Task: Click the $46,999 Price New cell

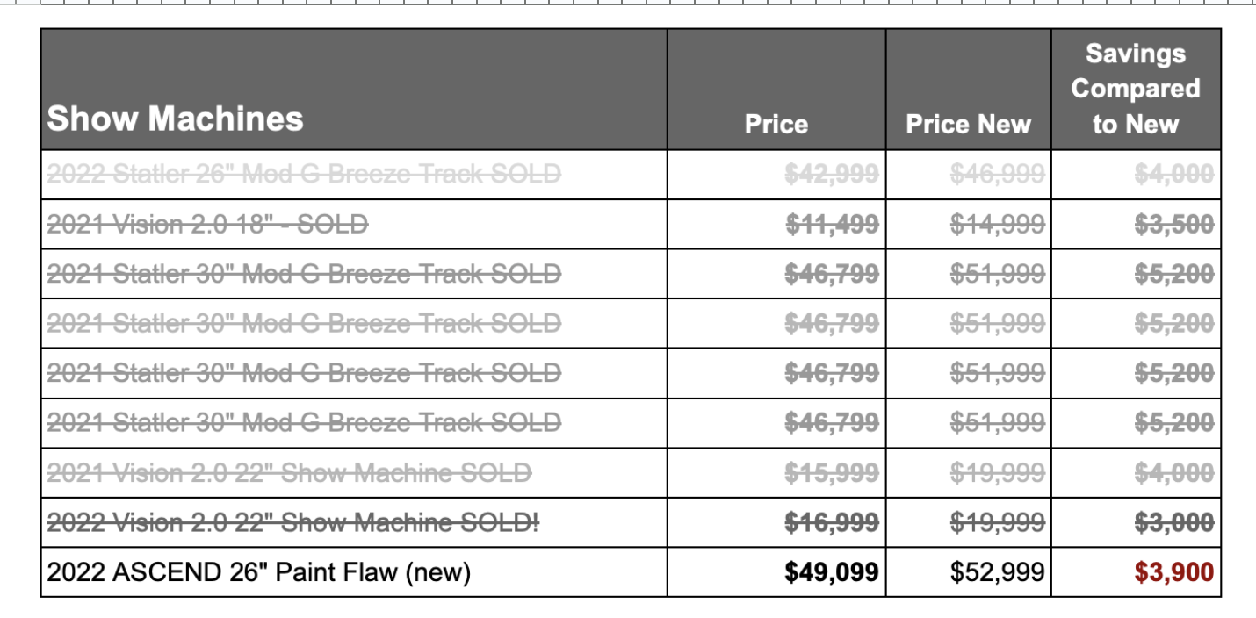Action: coord(997,174)
